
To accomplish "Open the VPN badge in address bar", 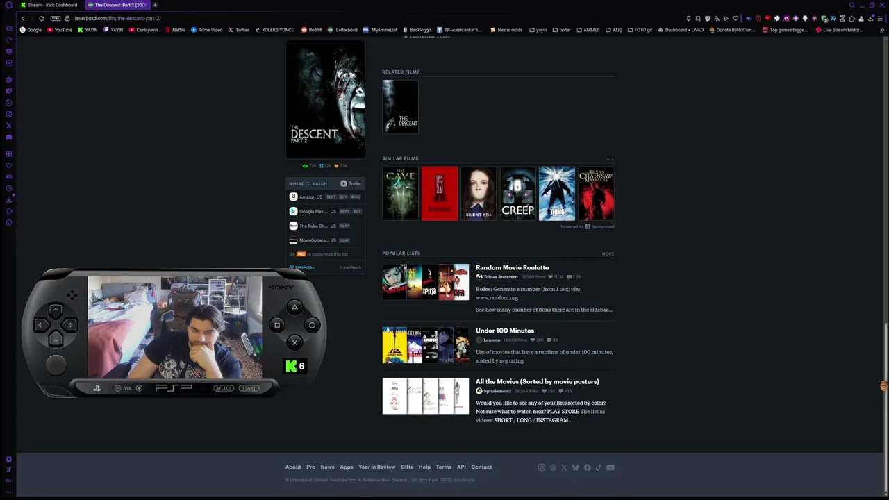I will pos(56,18).
